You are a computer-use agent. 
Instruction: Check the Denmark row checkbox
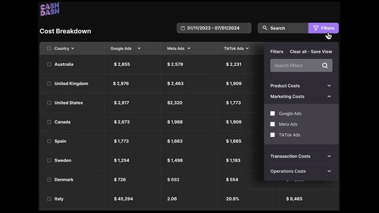(x=49, y=180)
